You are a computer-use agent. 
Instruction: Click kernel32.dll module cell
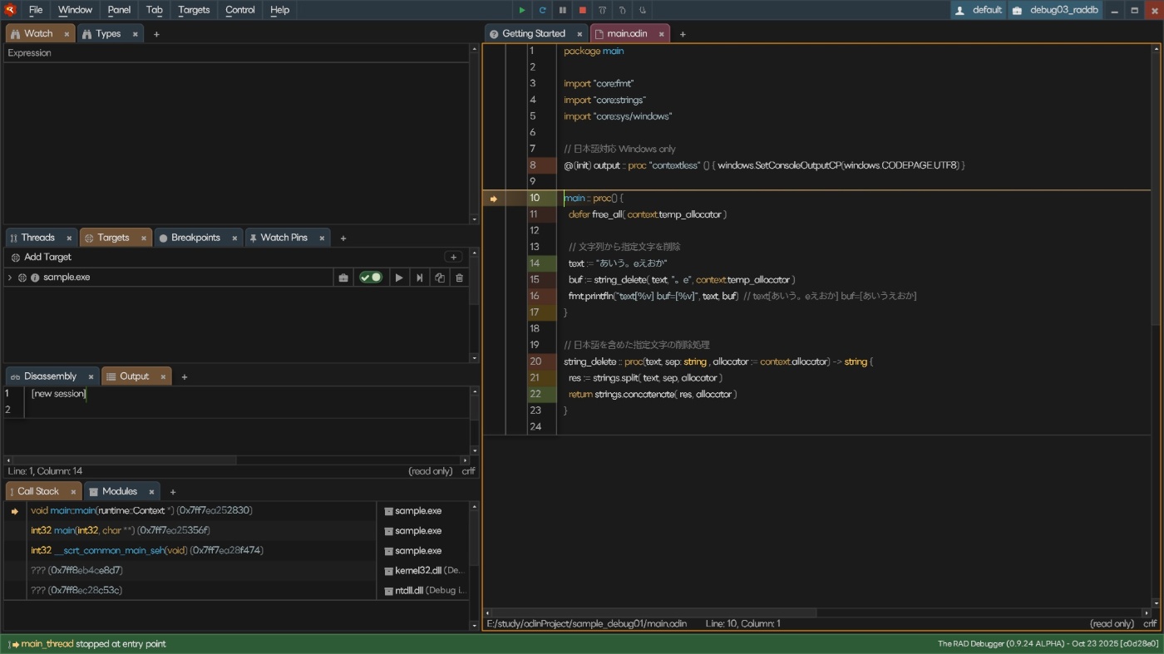tap(423, 571)
